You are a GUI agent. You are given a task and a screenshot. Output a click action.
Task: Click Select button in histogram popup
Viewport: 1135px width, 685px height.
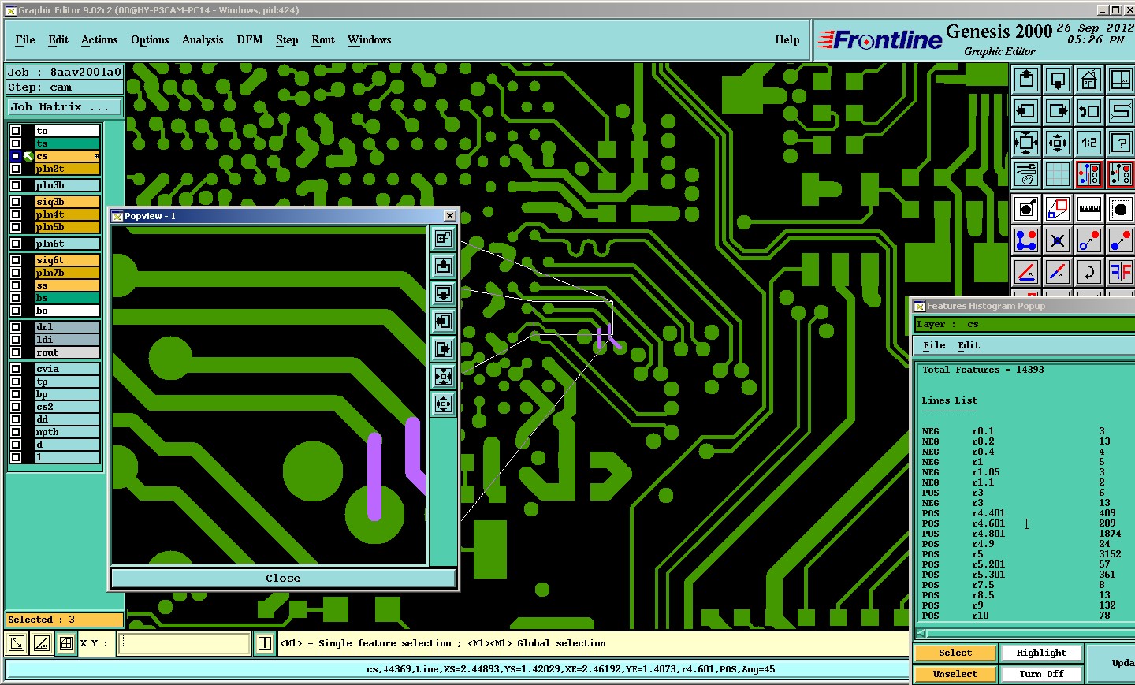[x=955, y=653]
